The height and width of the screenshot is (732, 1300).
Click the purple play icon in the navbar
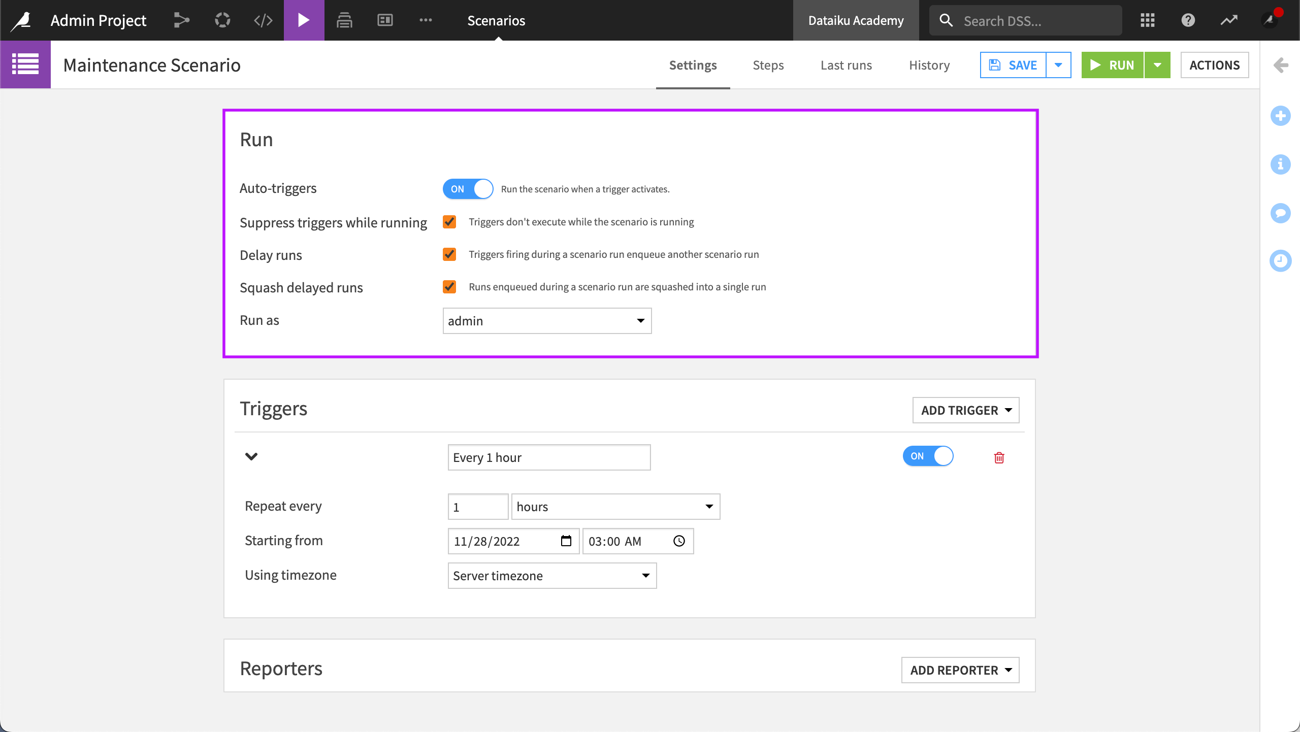tap(303, 20)
